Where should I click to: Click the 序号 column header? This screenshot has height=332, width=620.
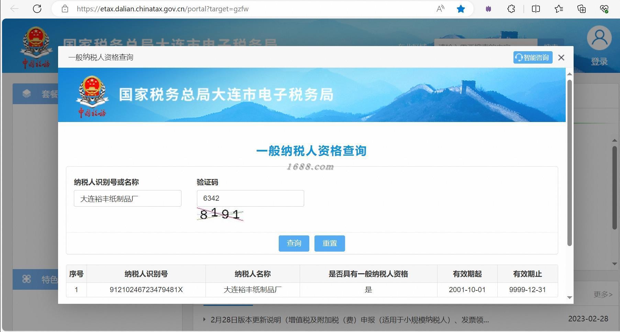pyautogui.click(x=76, y=274)
